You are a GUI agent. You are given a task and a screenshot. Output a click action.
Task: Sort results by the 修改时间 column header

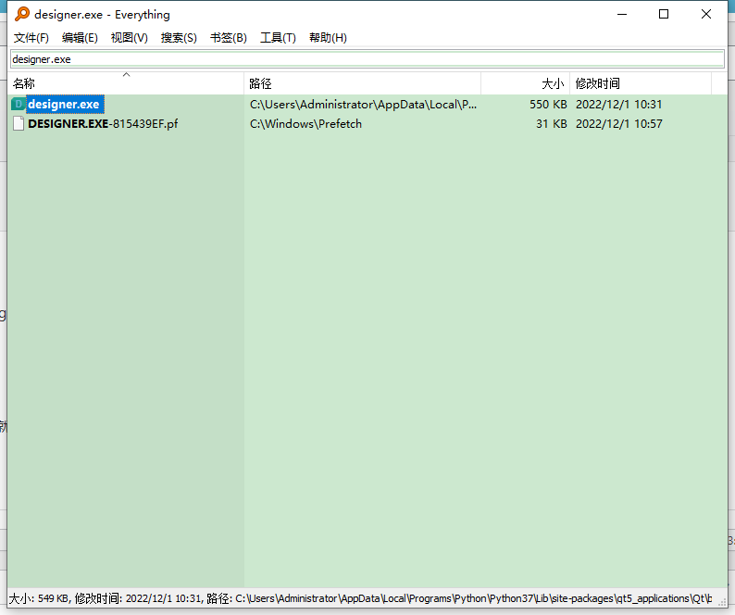click(641, 83)
